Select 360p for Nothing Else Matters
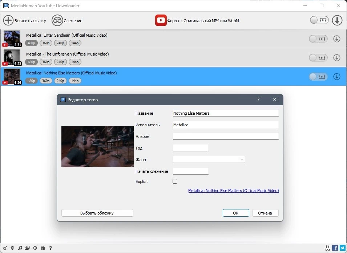The image size is (347, 253). (x=46, y=81)
